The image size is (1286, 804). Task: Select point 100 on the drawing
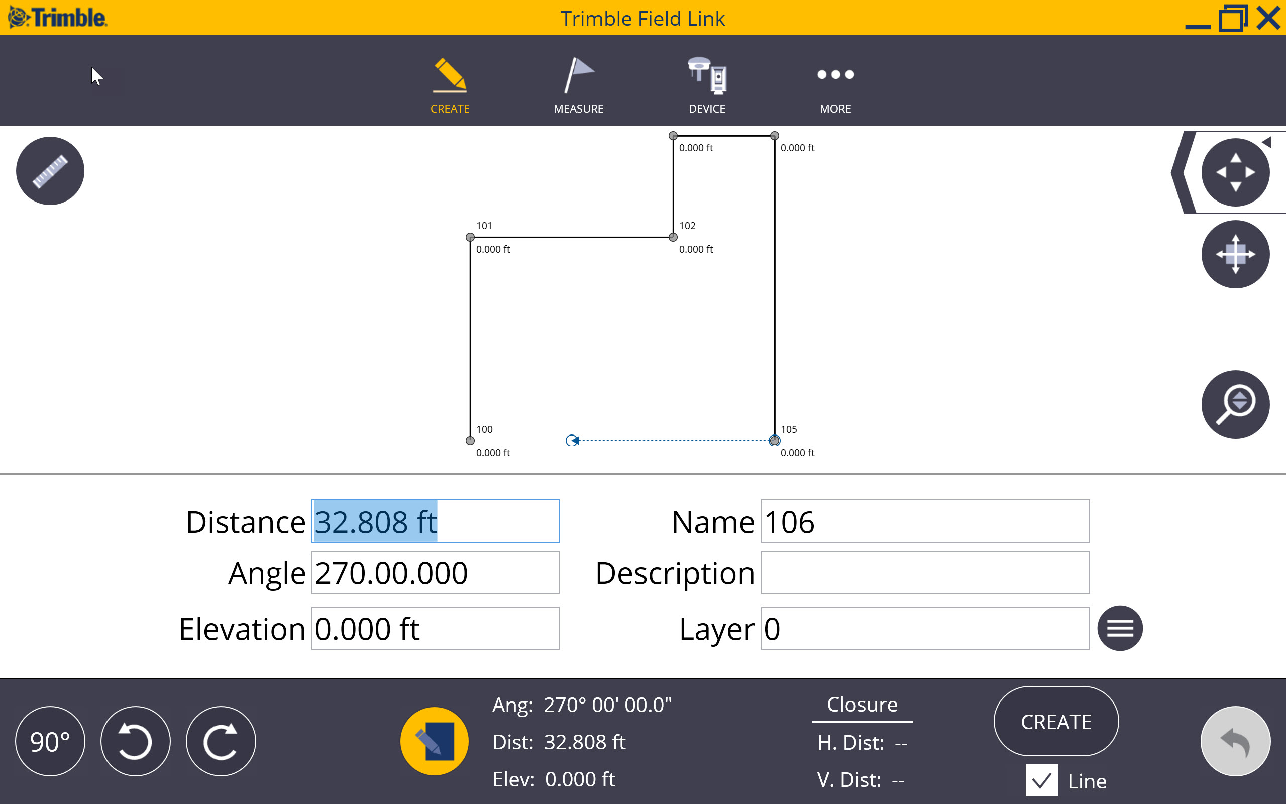coord(470,440)
